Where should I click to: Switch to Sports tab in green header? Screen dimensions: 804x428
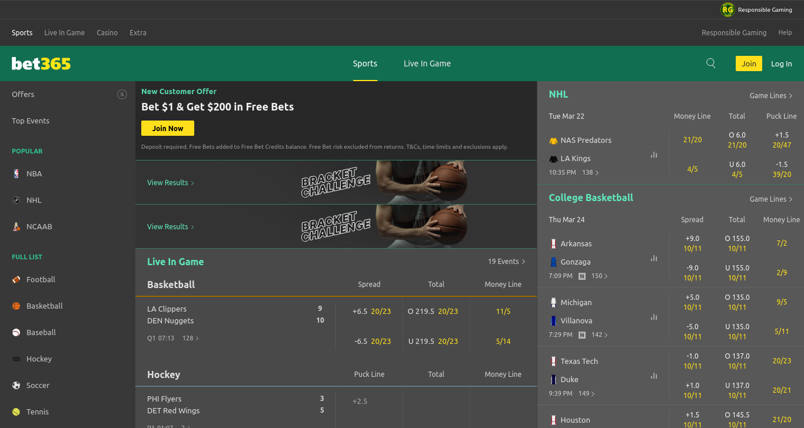point(365,63)
